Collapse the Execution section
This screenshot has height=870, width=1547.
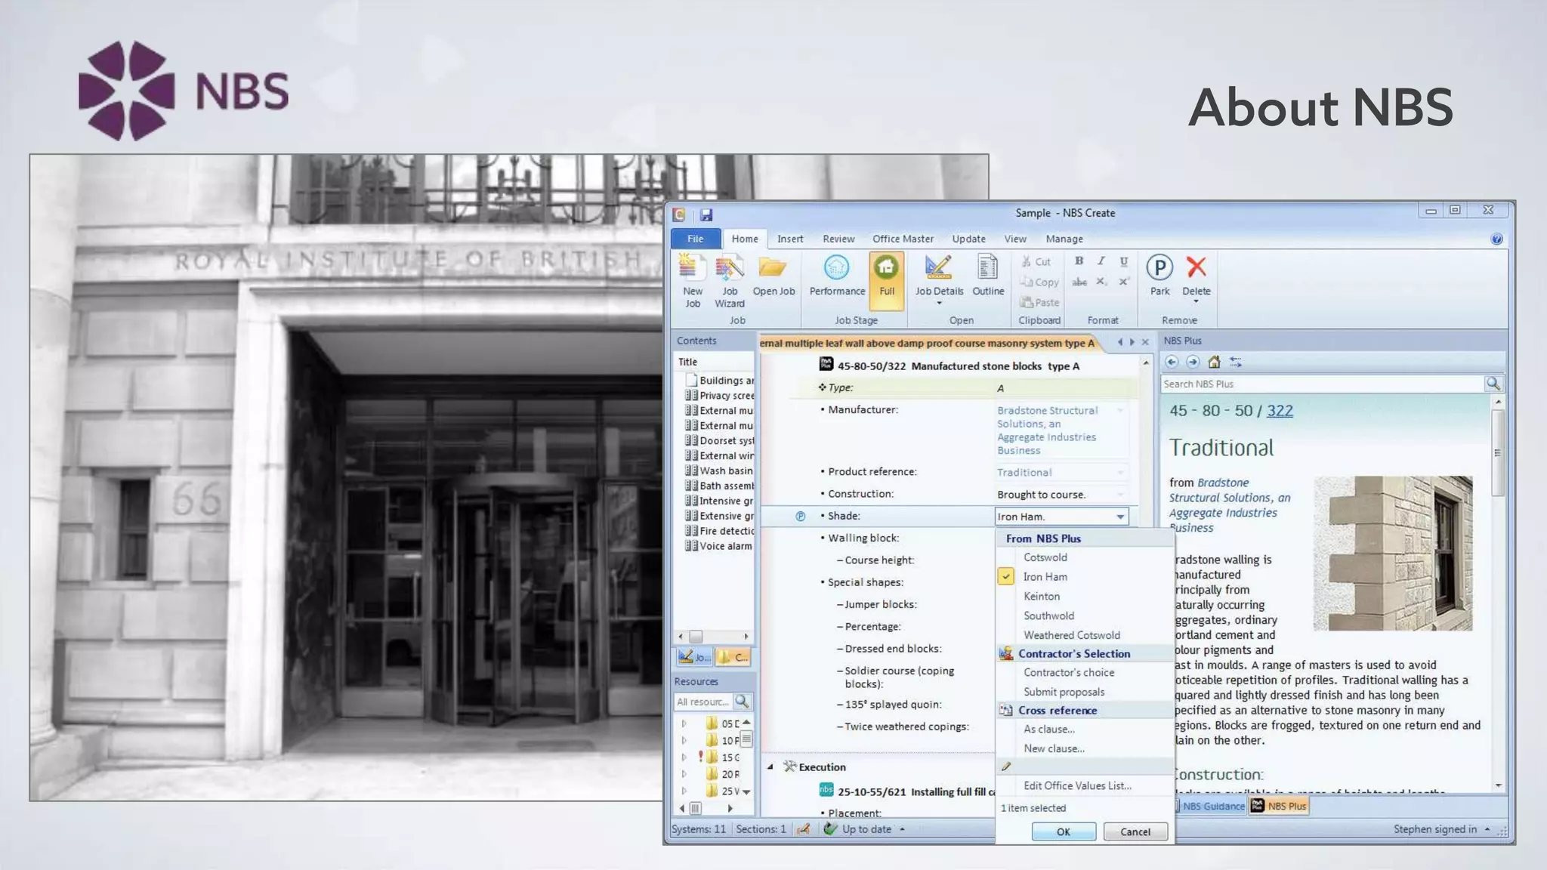tap(770, 767)
